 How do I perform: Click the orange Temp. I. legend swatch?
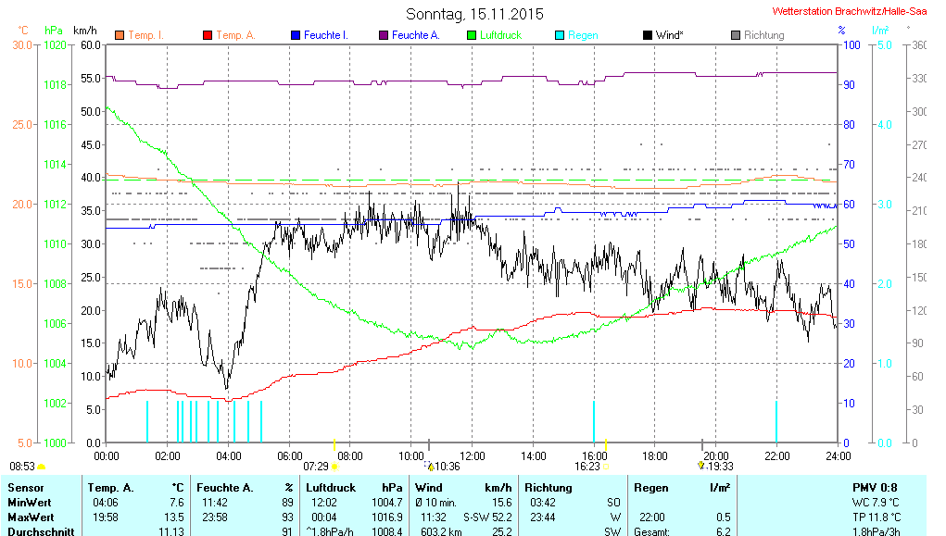click(119, 35)
